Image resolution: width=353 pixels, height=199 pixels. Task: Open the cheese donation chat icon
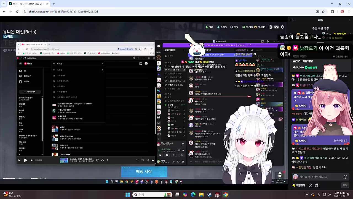[x=311, y=185]
